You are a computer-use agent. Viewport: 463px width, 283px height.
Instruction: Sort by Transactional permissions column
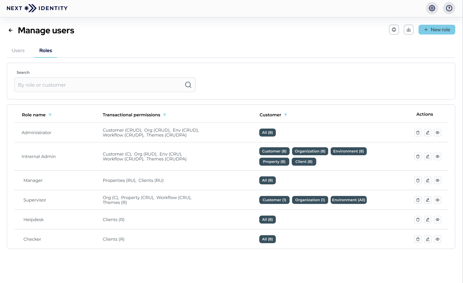[165, 115]
